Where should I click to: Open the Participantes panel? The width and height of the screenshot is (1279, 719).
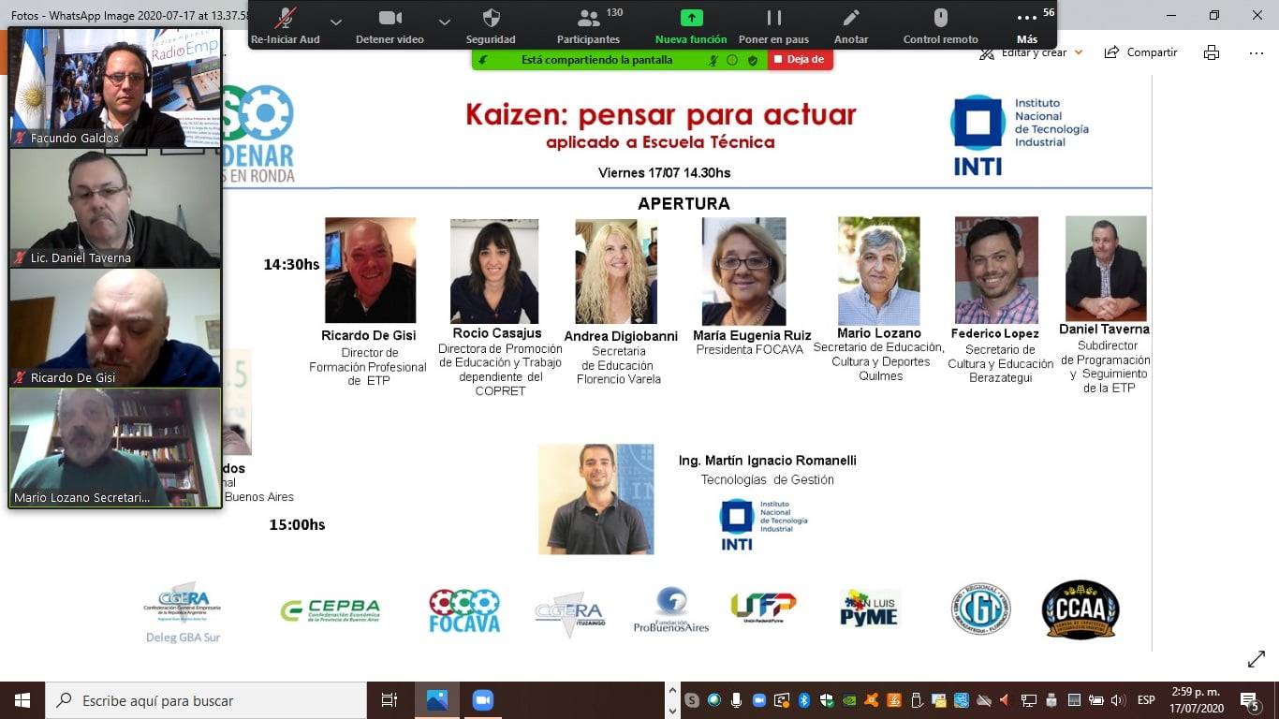(x=588, y=25)
